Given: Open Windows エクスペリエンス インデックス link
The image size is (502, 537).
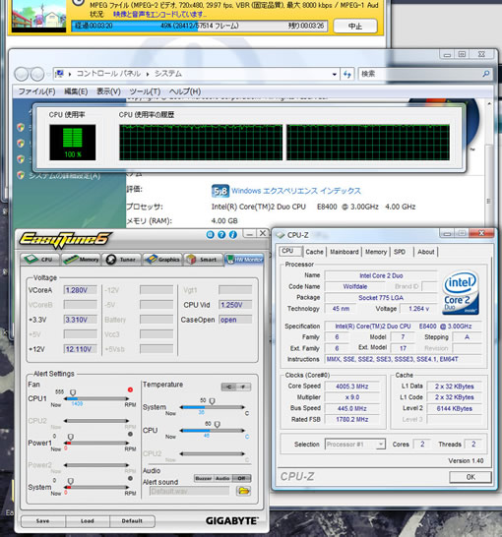Looking at the screenshot, I should [296, 191].
